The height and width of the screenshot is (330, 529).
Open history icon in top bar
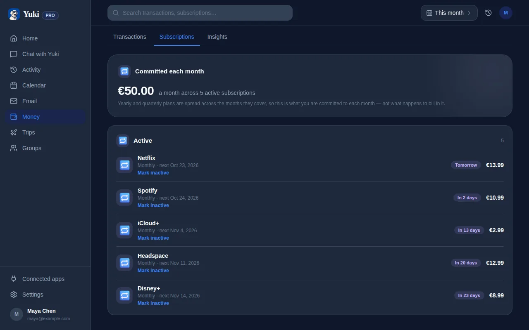(x=488, y=13)
